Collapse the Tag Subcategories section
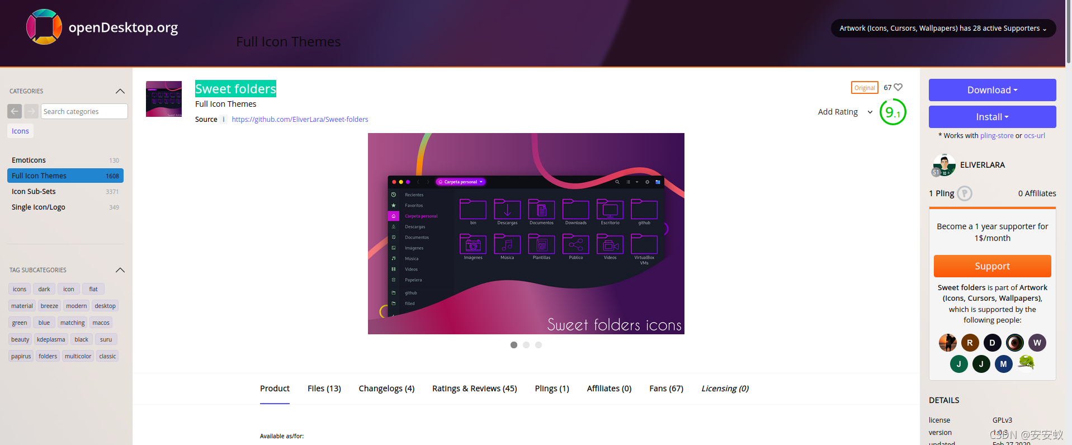The height and width of the screenshot is (445, 1072). click(x=120, y=270)
